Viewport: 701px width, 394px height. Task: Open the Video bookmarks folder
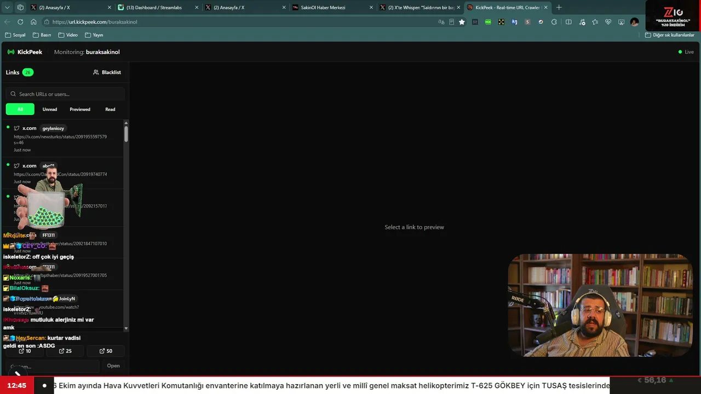pyautogui.click(x=68, y=35)
